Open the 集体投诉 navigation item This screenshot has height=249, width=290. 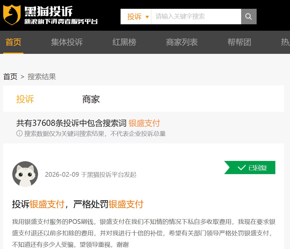coord(67,42)
